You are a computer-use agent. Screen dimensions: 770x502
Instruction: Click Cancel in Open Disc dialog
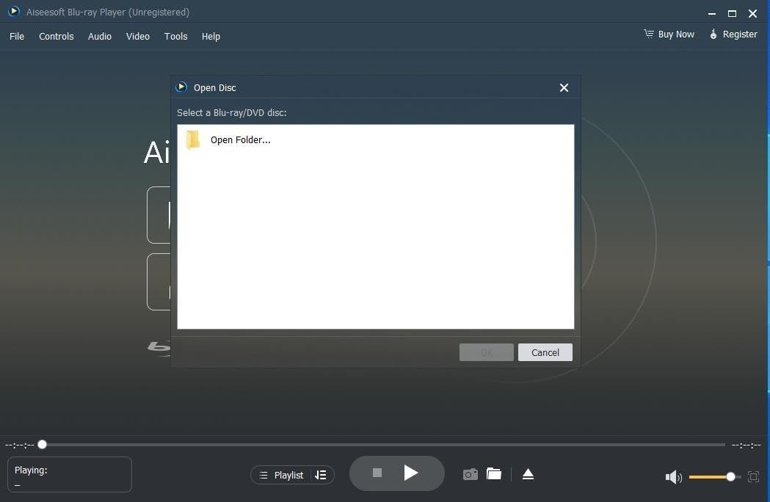pyautogui.click(x=545, y=352)
